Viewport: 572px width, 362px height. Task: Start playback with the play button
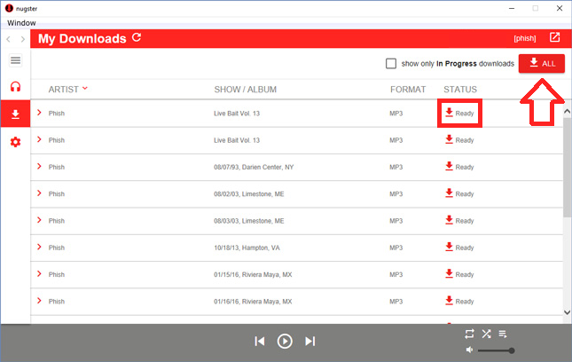point(285,342)
